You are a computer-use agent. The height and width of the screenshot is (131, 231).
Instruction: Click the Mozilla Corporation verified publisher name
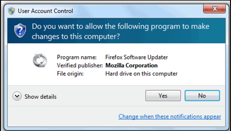coord(131,65)
